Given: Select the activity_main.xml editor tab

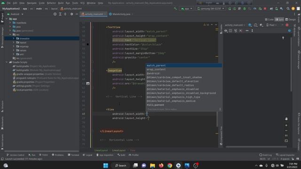Looking at the screenshot, I should (x=94, y=14).
